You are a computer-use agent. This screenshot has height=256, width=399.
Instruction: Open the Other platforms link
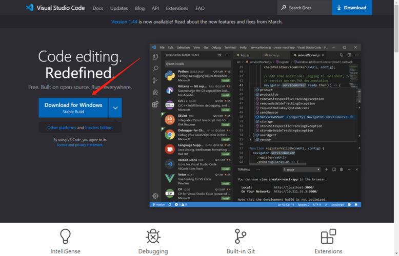62,127
